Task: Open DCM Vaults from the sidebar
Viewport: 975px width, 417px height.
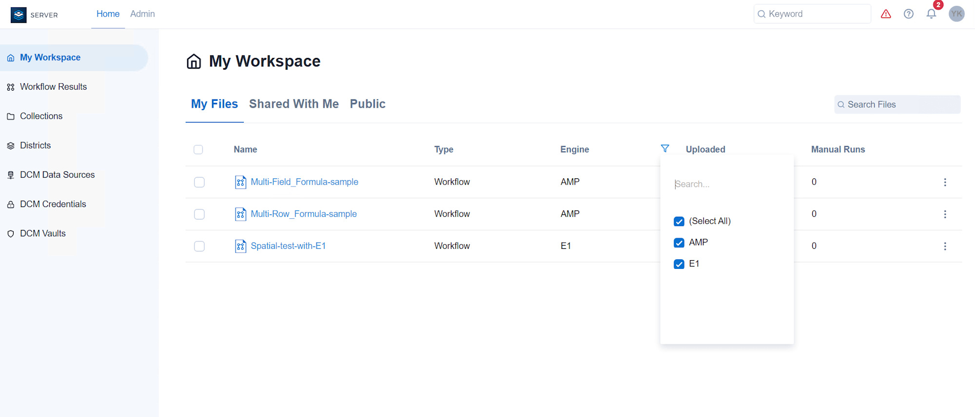Action: tap(43, 233)
